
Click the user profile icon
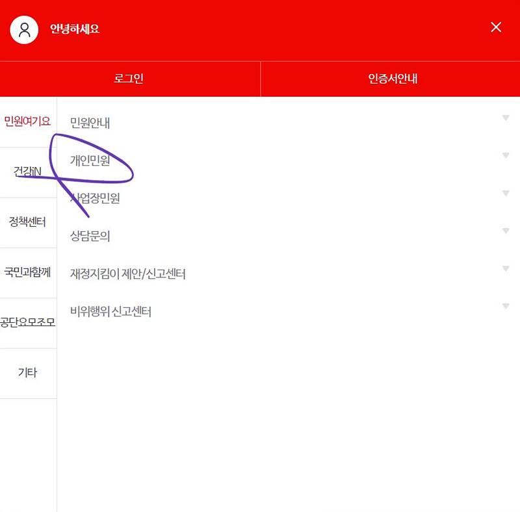click(x=24, y=29)
